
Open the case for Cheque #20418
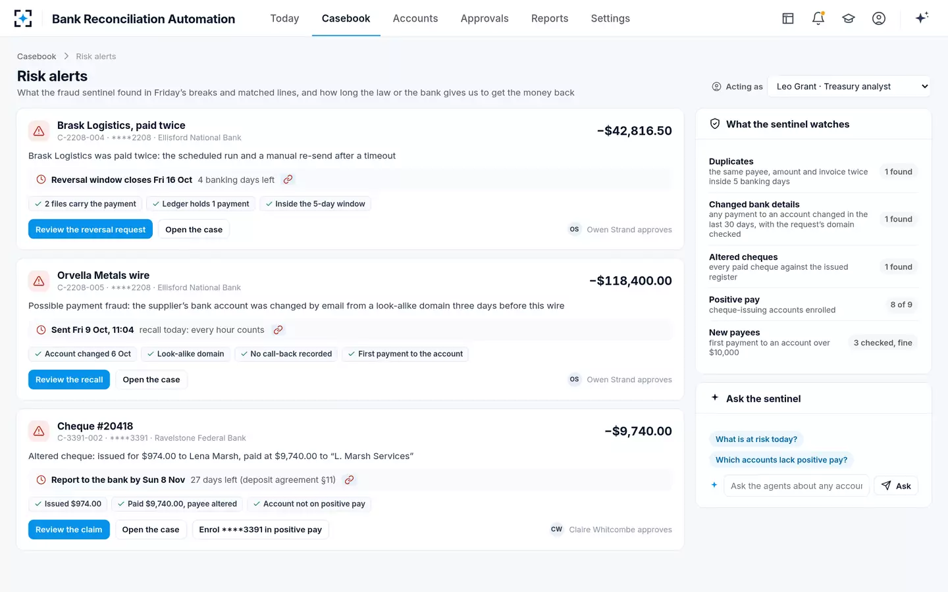151,530
